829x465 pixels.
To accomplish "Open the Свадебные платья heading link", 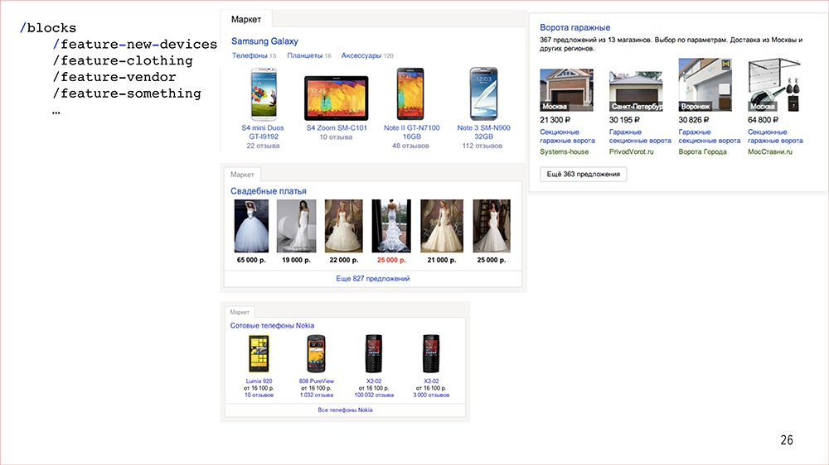I will click(x=268, y=191).
